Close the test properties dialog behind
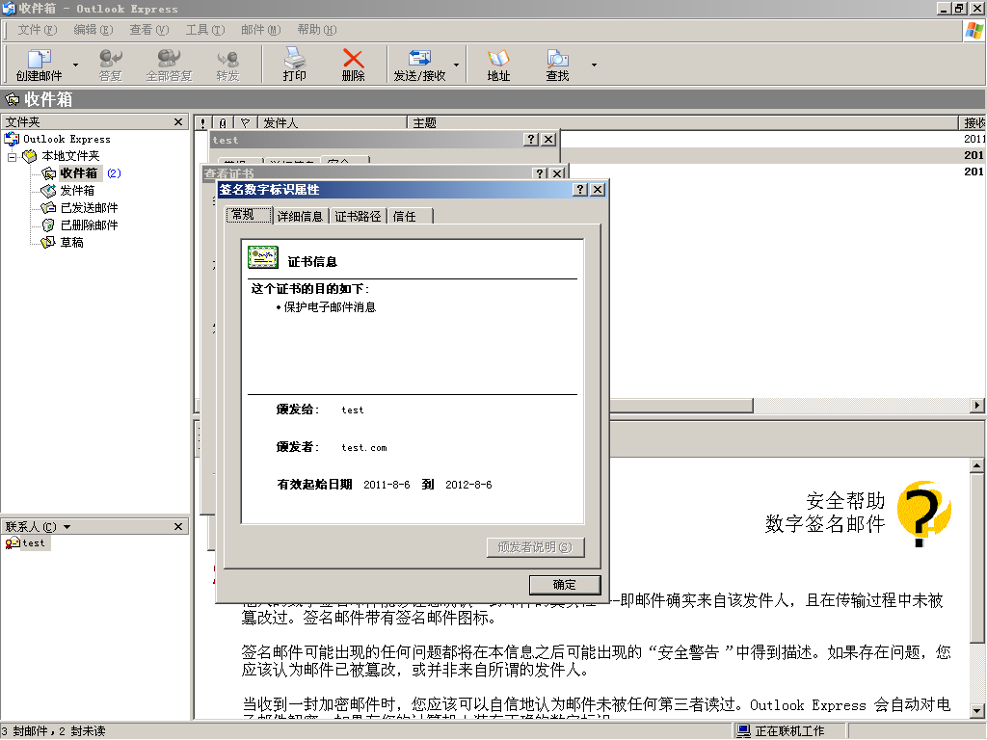The image size is (987, 740). tap(548, 139)
